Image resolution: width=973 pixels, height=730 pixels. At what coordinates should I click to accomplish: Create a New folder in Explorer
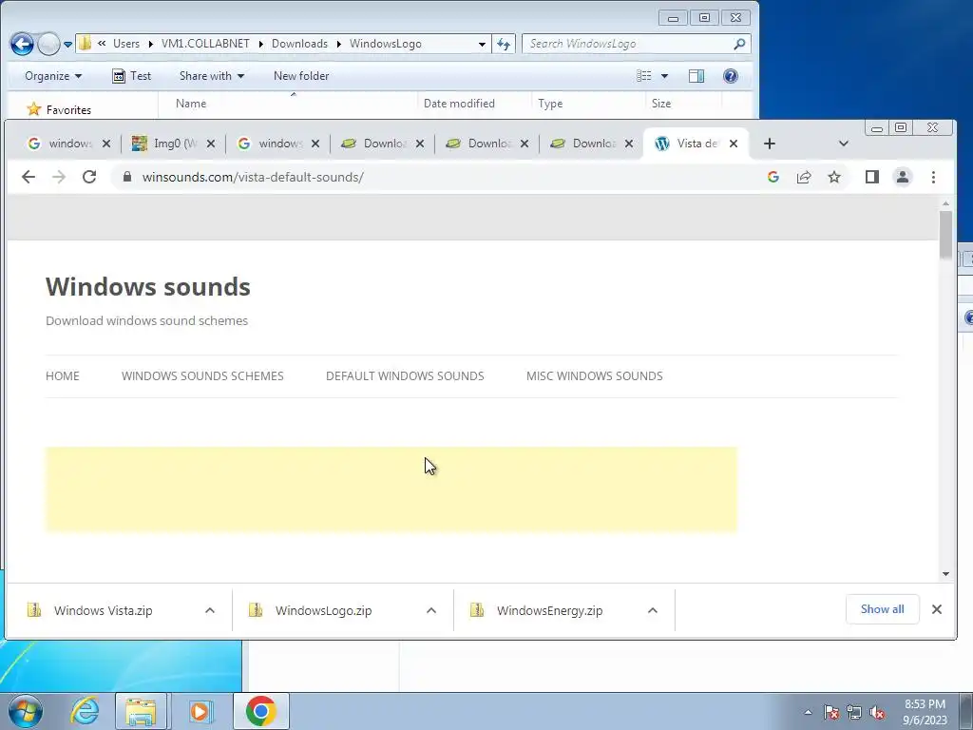pyautogui.click(x=301, y=76)
